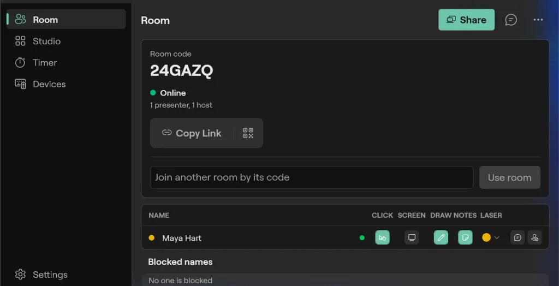Click Maya Hart's green connection status dot

pyautogui.click(x=362, y=237)
